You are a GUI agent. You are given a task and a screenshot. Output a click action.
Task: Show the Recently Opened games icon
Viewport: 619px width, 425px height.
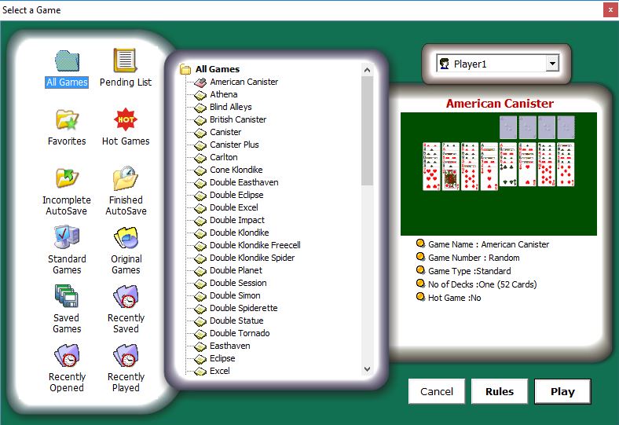point(67,355)
